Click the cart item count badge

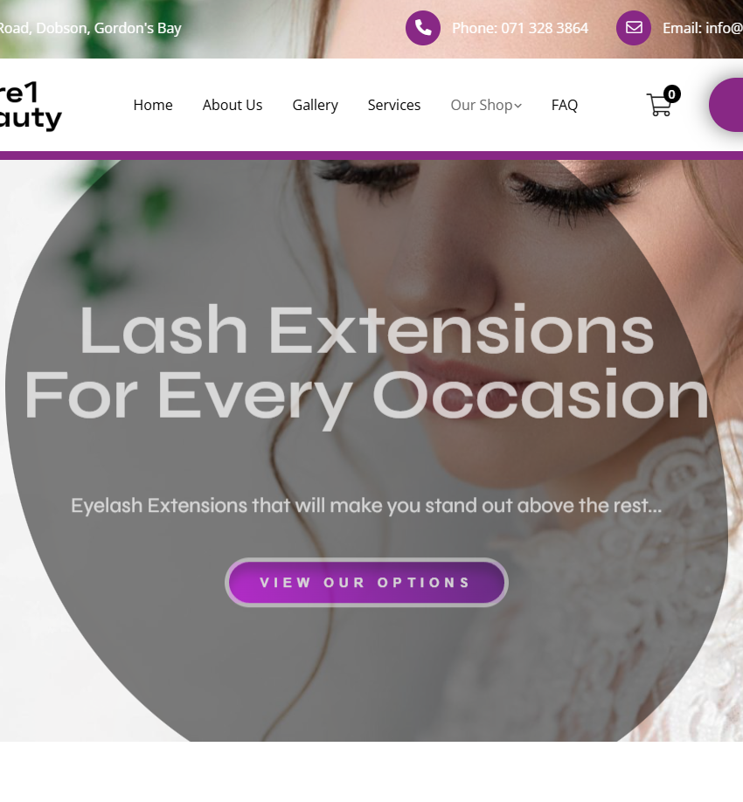pos(671,94)
